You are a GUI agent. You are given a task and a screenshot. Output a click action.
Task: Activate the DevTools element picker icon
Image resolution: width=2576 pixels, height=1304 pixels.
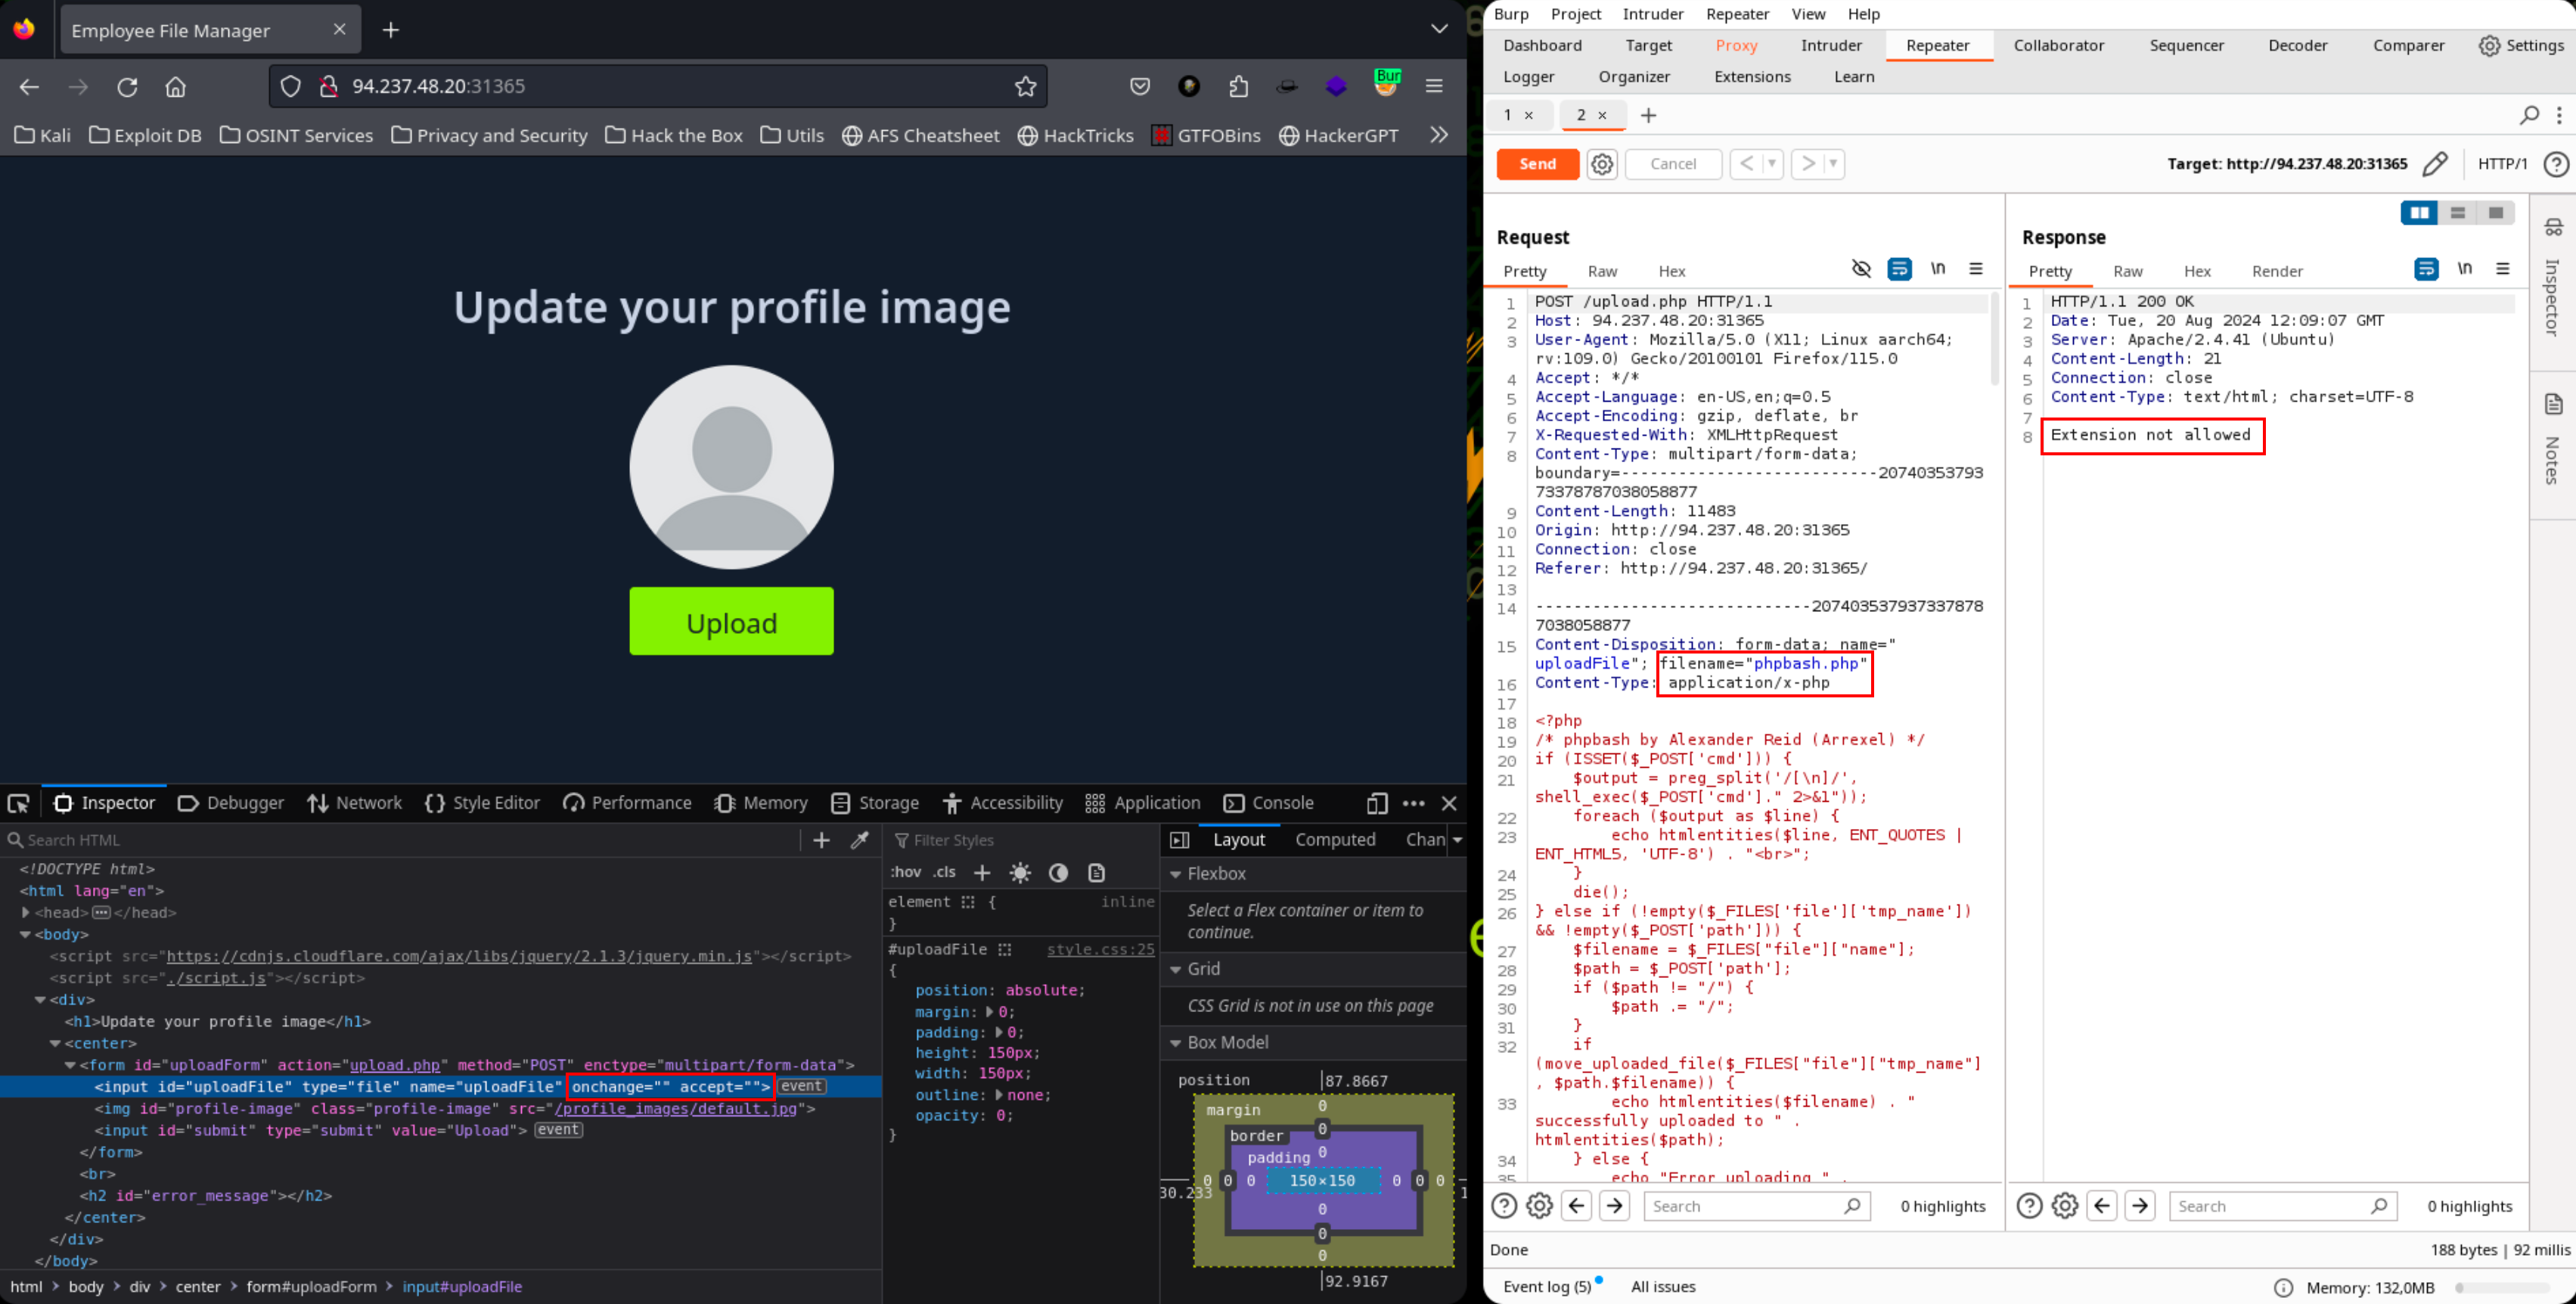19,803
